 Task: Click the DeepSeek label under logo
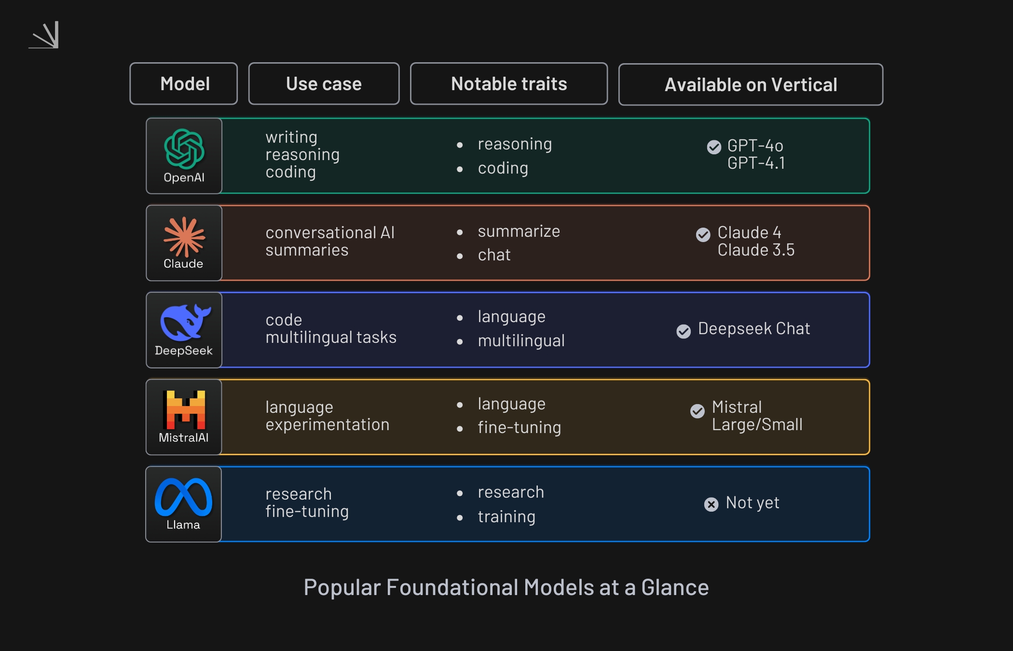[x=184, y=351]
